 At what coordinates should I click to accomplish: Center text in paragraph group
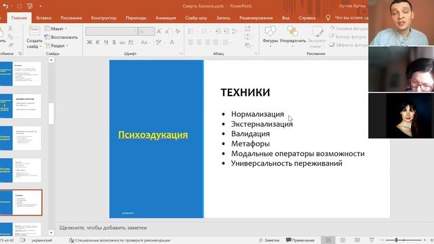[x=199, y=42]
